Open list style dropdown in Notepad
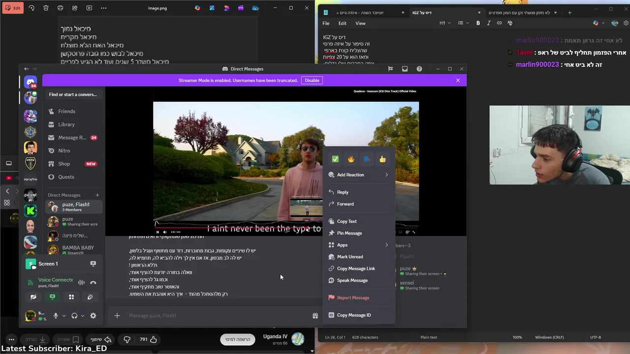Image resolution: width=630 pixels, height=354 pixels. coord(463,23)
